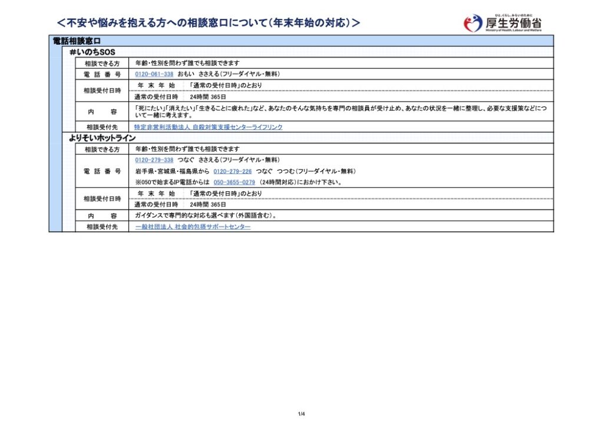Click the 相談受付日時 label under #いのちSOS
Viewport: 603px width, 426px height.
coord(102,91)
